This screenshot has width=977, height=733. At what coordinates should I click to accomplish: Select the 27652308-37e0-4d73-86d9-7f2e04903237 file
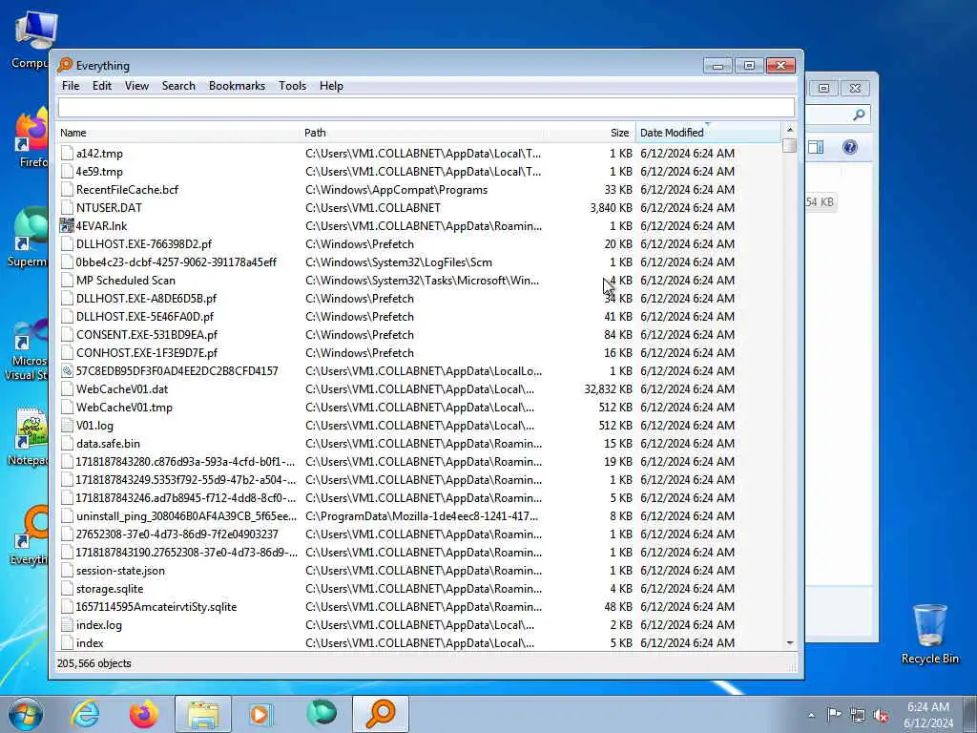click(177, 534)
